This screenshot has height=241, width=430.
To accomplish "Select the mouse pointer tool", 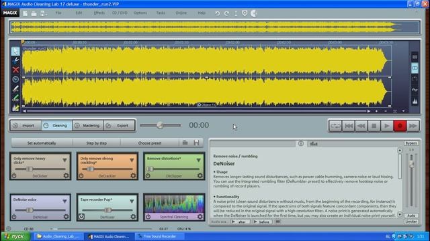I will tap(15, 51).
